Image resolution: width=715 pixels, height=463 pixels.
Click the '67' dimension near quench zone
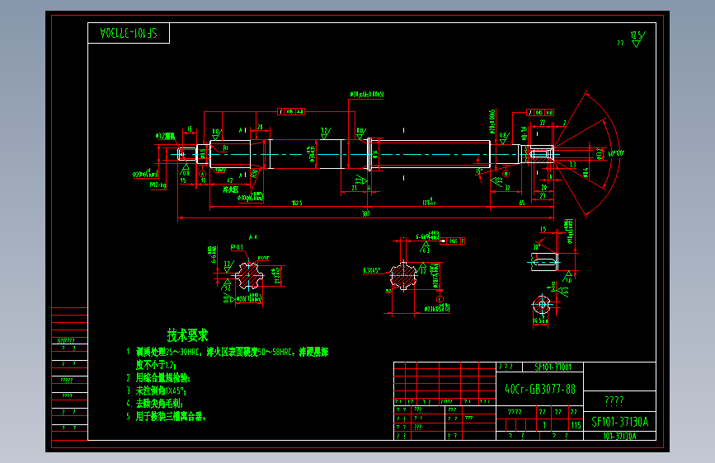coord(230,180)
